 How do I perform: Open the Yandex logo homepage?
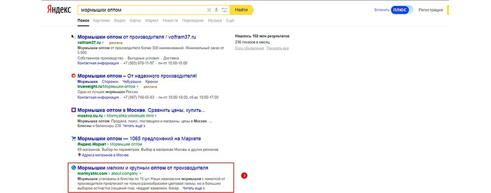coord(59,10)
